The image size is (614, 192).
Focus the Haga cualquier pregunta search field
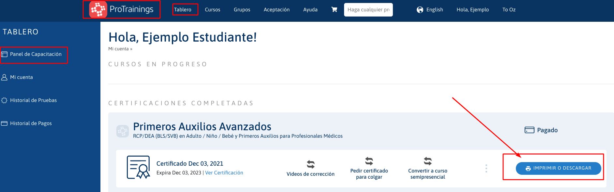click(x=368, y=10)
